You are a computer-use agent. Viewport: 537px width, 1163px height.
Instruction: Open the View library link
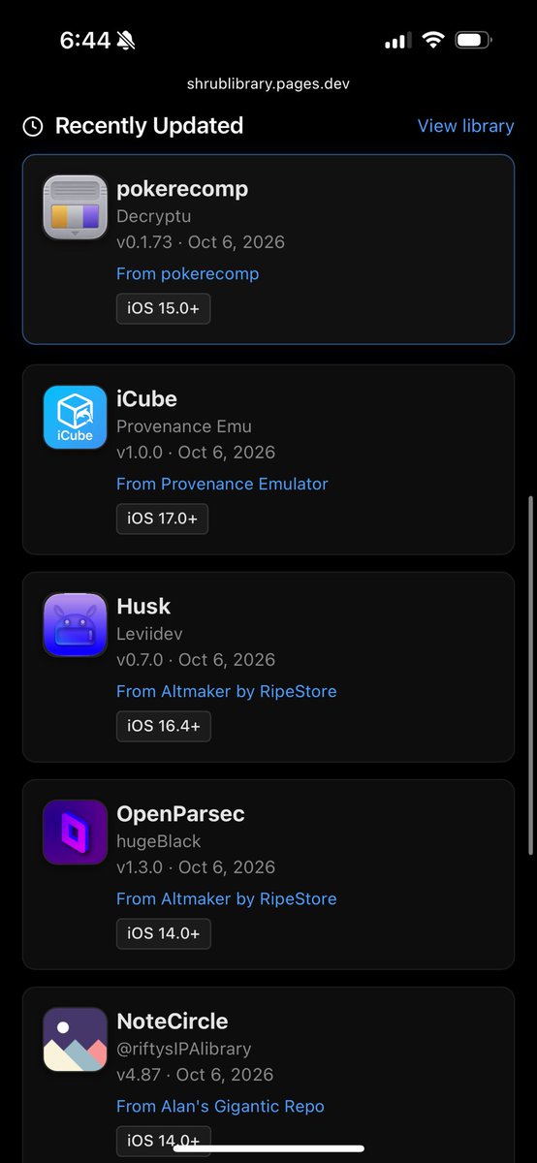pos(465,126)
